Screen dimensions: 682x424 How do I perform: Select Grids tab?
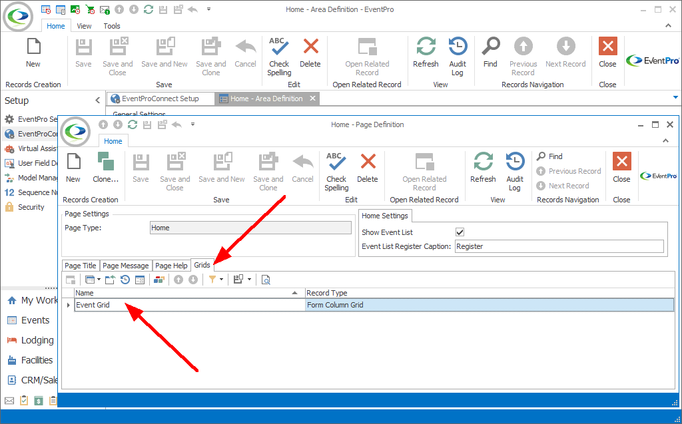[202, 265]
